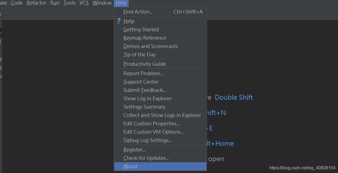The height and width of the screenshot is (173, 338).
Task: Open the Window menu
Action: (102, 3)
